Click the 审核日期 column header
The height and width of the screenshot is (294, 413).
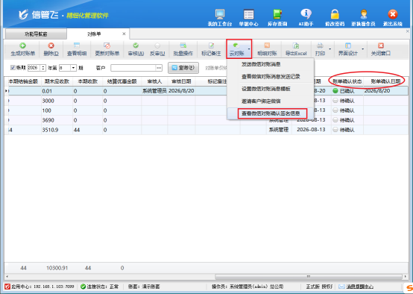click(x=181, y=81)
